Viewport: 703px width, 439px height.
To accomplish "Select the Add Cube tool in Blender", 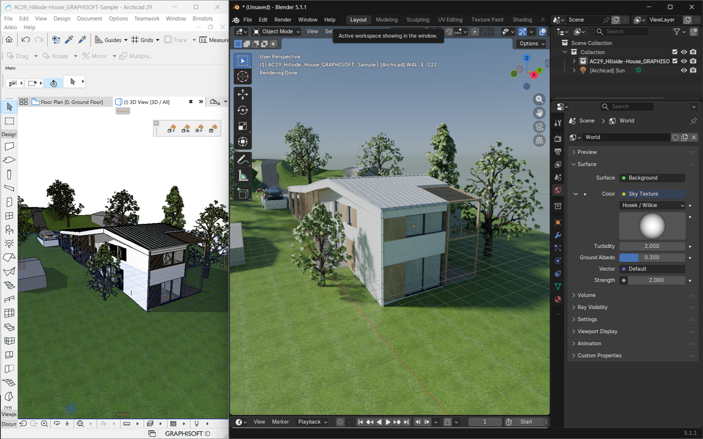I will click(243, 193).
